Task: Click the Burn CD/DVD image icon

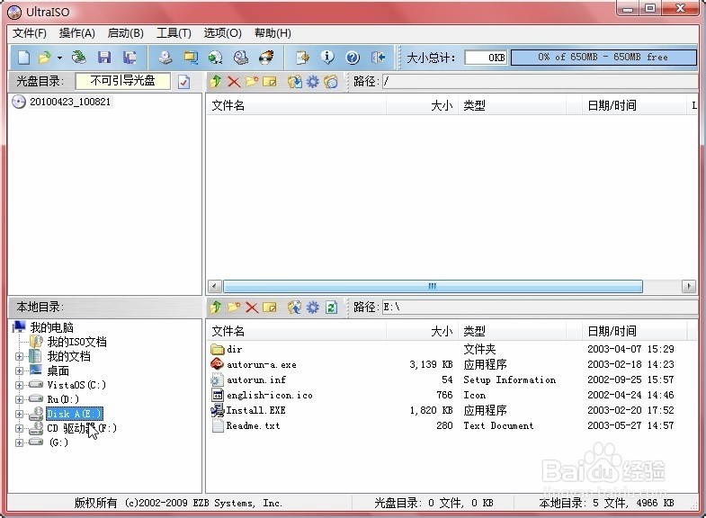Action: (266, 58)
